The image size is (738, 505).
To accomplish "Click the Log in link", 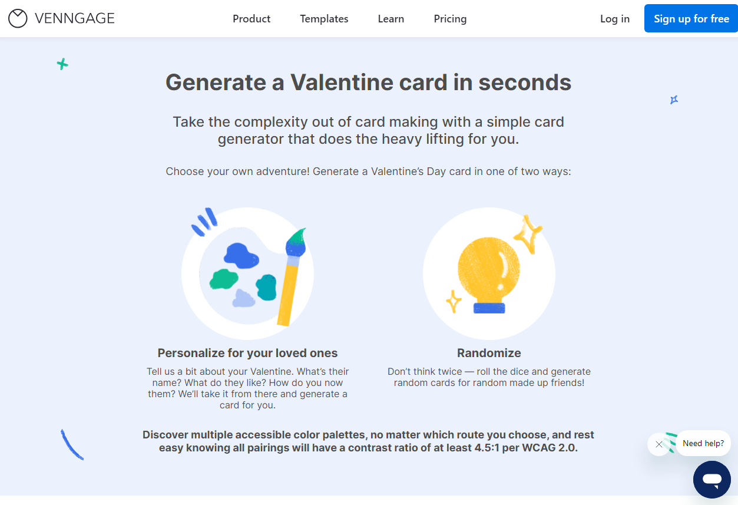I will point(615,19).
